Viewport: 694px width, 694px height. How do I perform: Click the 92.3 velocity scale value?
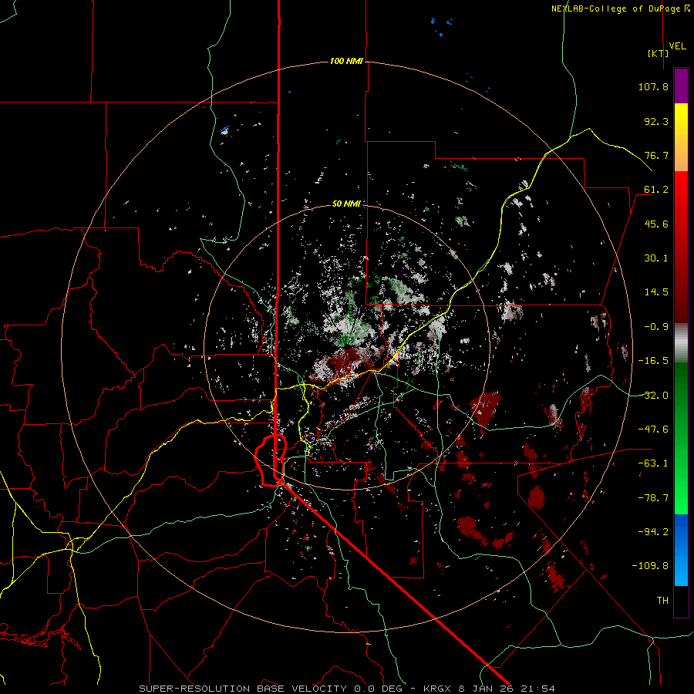tap(656, 121)
